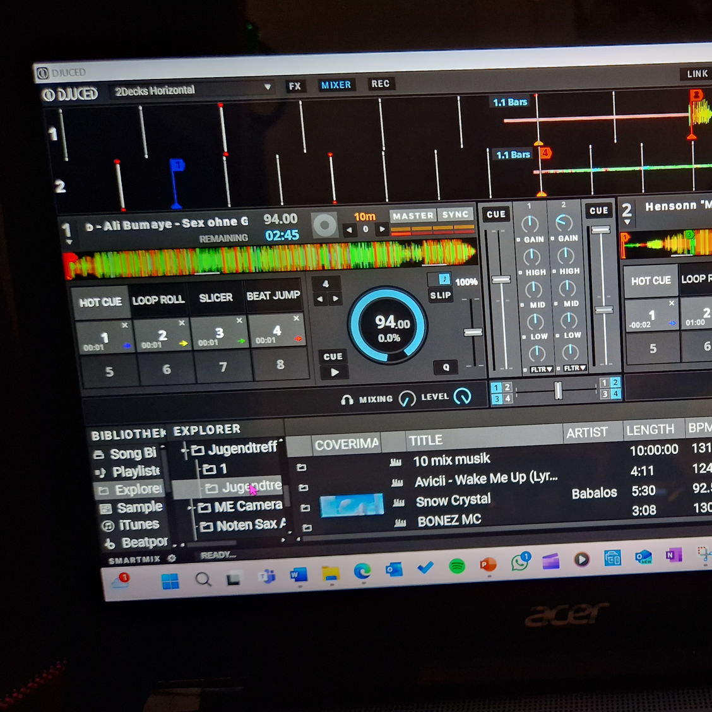Toggle quantize Q button on deck 1
Screen dimensions: 712x712
446,367
